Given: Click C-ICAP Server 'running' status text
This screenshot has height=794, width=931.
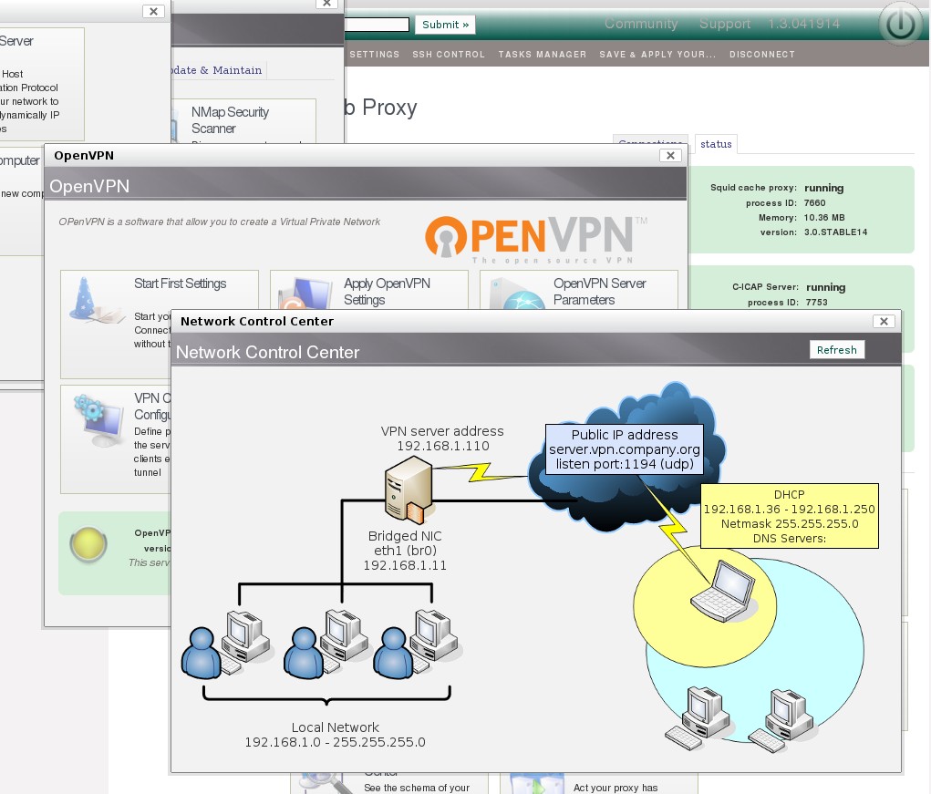Looking at the screenshot, I should tap(826, 287).
